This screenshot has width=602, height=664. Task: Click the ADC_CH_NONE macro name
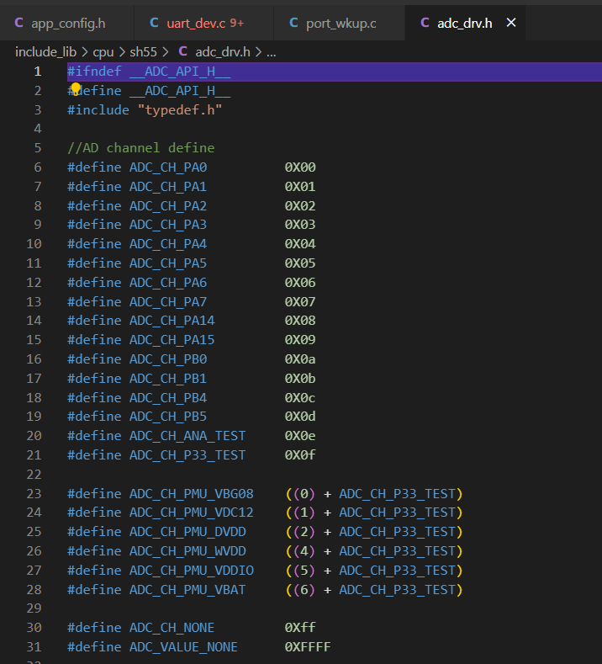[172, 628]
